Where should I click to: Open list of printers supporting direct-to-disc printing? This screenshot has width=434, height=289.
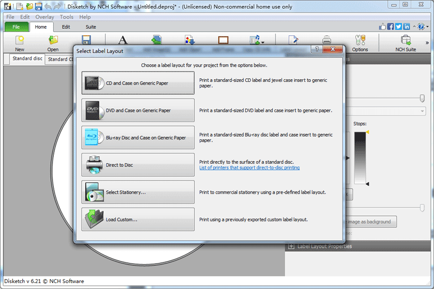250,168
